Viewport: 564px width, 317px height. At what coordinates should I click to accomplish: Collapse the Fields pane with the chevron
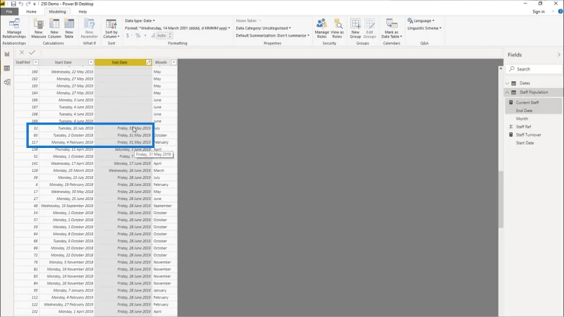(x=558, y=55)
